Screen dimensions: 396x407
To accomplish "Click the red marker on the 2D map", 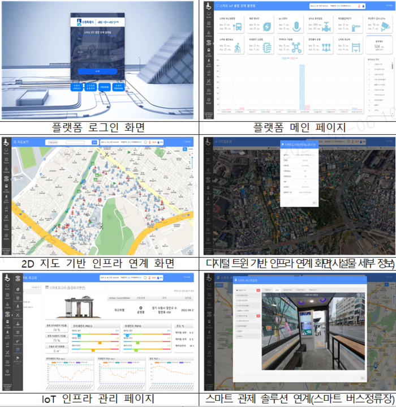I will (x=100, y=200).
